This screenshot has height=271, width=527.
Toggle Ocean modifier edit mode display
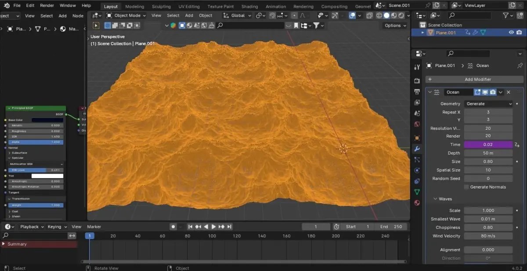(x=477, y=92)
